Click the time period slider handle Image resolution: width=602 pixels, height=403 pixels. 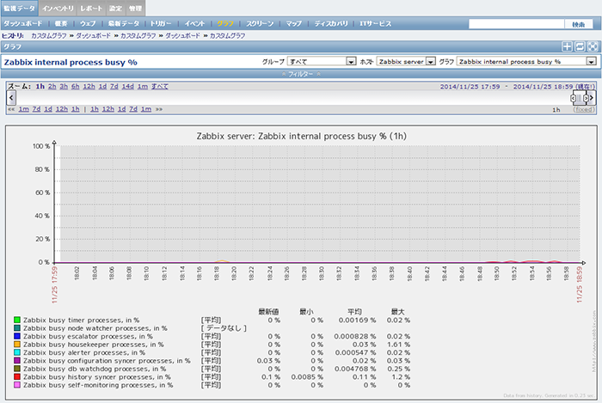click(579, 98)
